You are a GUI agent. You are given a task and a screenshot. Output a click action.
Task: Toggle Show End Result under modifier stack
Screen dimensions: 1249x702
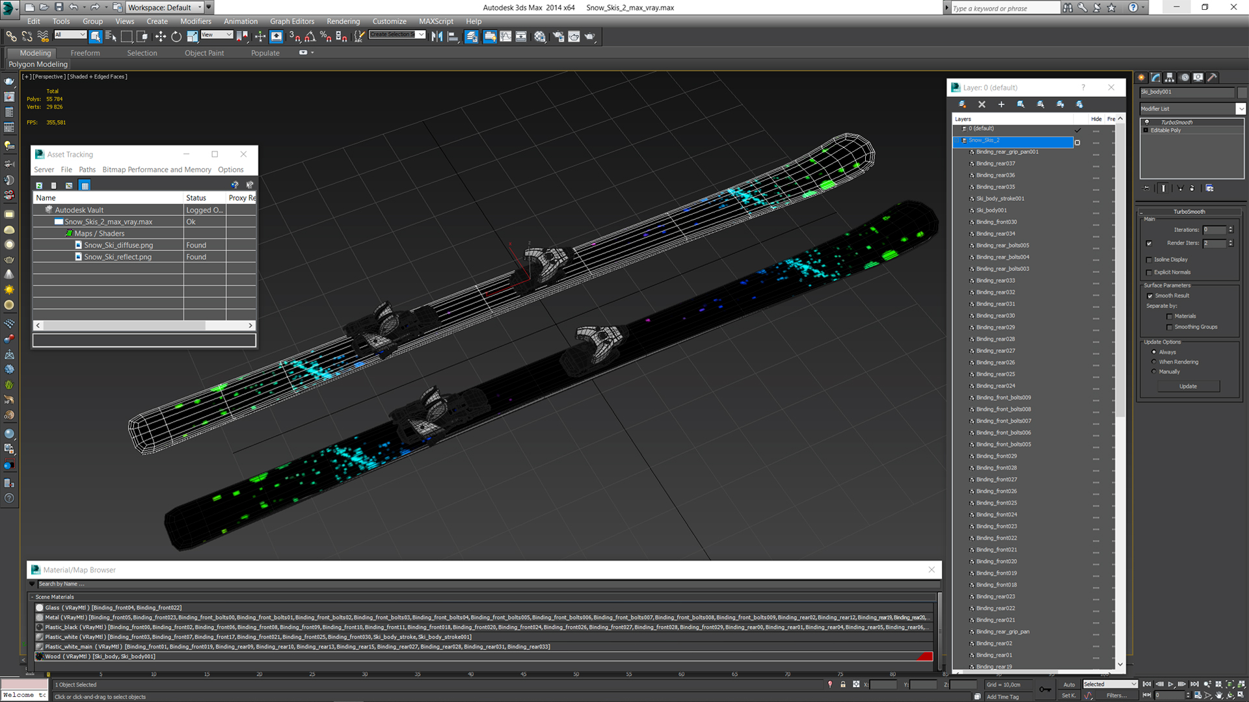(x=1163, y=188)
